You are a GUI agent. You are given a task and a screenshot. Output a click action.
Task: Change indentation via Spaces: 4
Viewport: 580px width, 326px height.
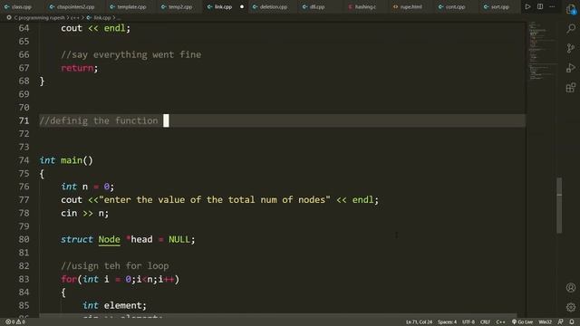tap(447, 322)
